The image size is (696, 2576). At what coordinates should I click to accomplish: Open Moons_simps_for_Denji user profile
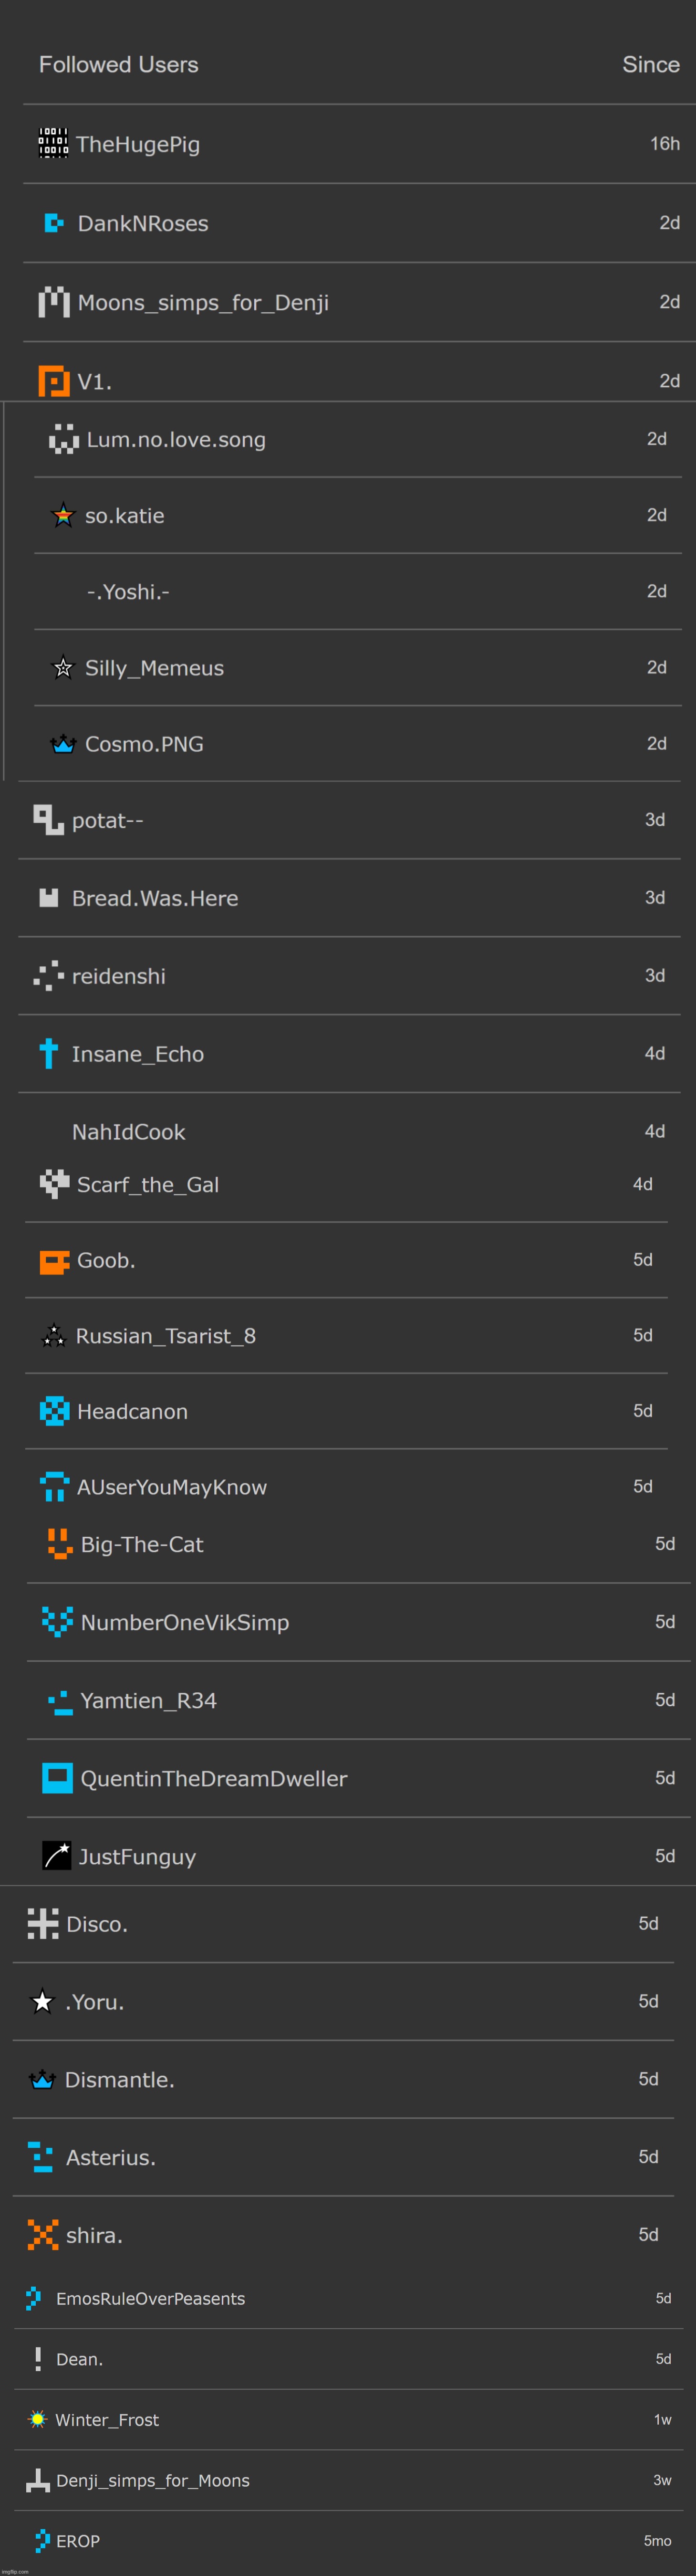point(203,303)
